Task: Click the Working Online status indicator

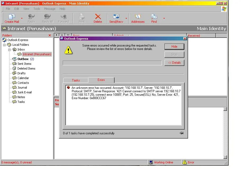Action: 161,162
